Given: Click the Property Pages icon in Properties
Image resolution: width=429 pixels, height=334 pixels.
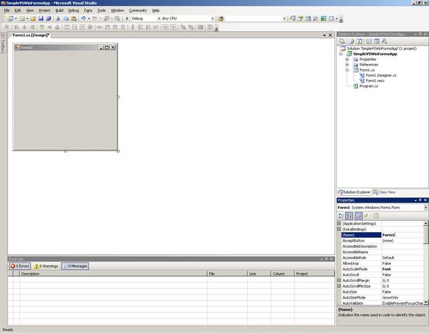Looking at the screenshot, I should point(376,216).
